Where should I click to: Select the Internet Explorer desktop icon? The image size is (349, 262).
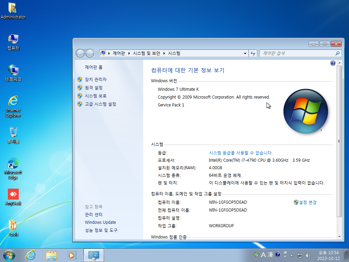[13, 106]
